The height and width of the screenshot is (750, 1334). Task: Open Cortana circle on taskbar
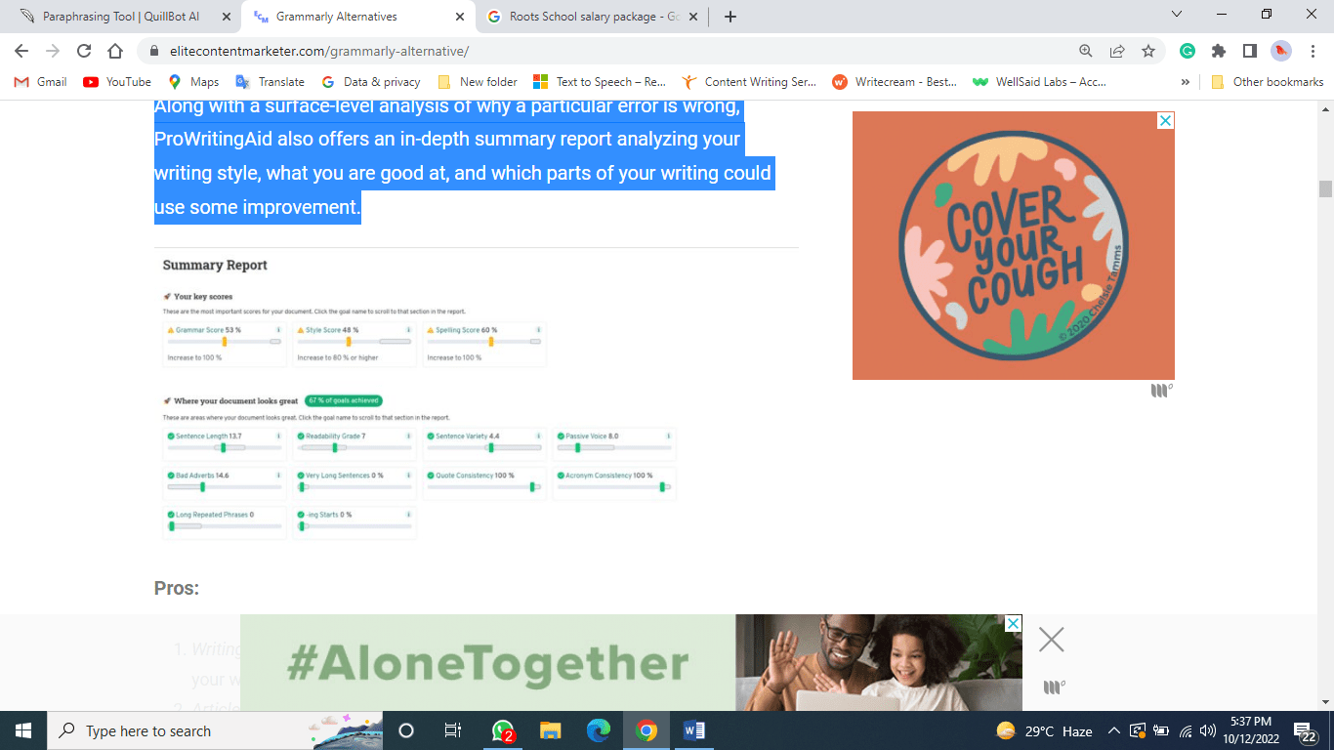pyautogui.click(x=406, y=730)
